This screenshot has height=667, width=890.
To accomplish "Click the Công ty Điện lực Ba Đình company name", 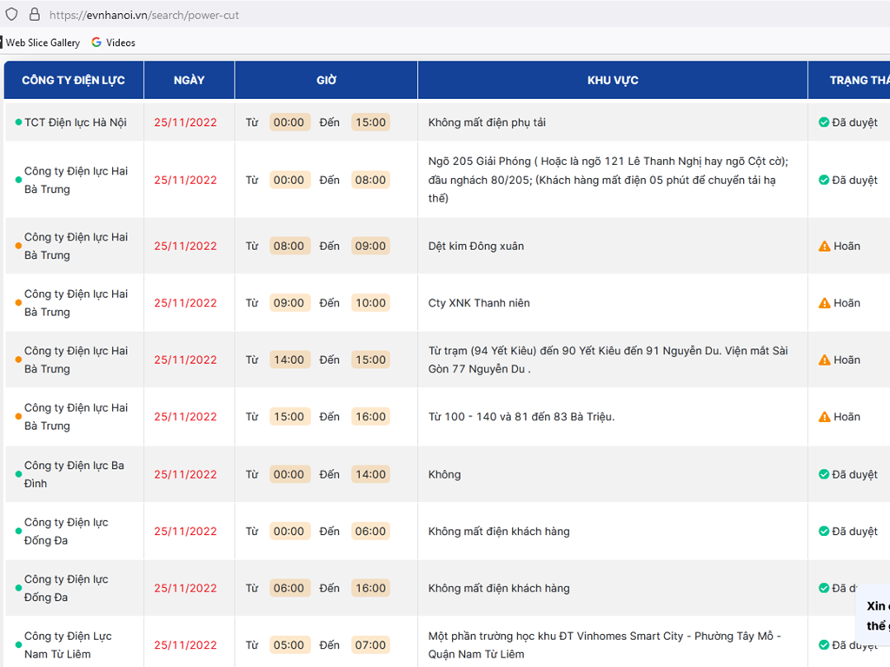I will 75,474.
